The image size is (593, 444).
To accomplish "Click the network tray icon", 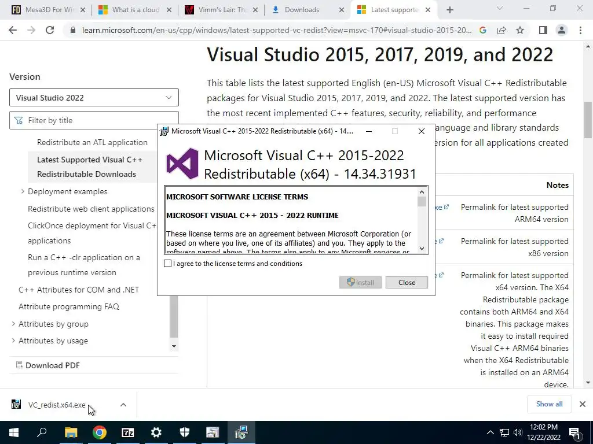I will point(504,432).
